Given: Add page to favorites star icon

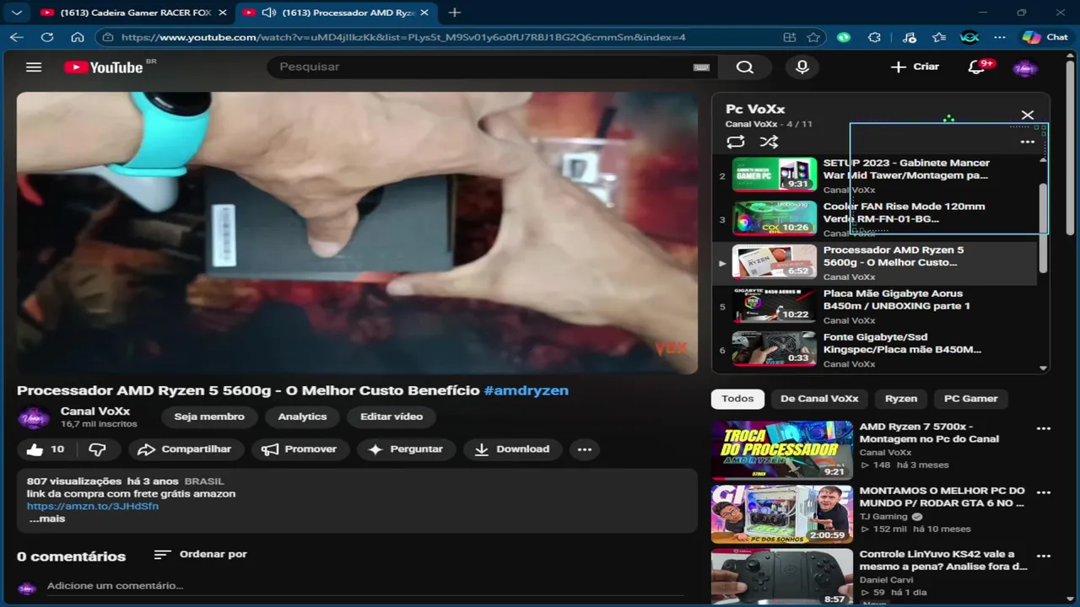Looking at the screenshot, I should pos(813,37).
